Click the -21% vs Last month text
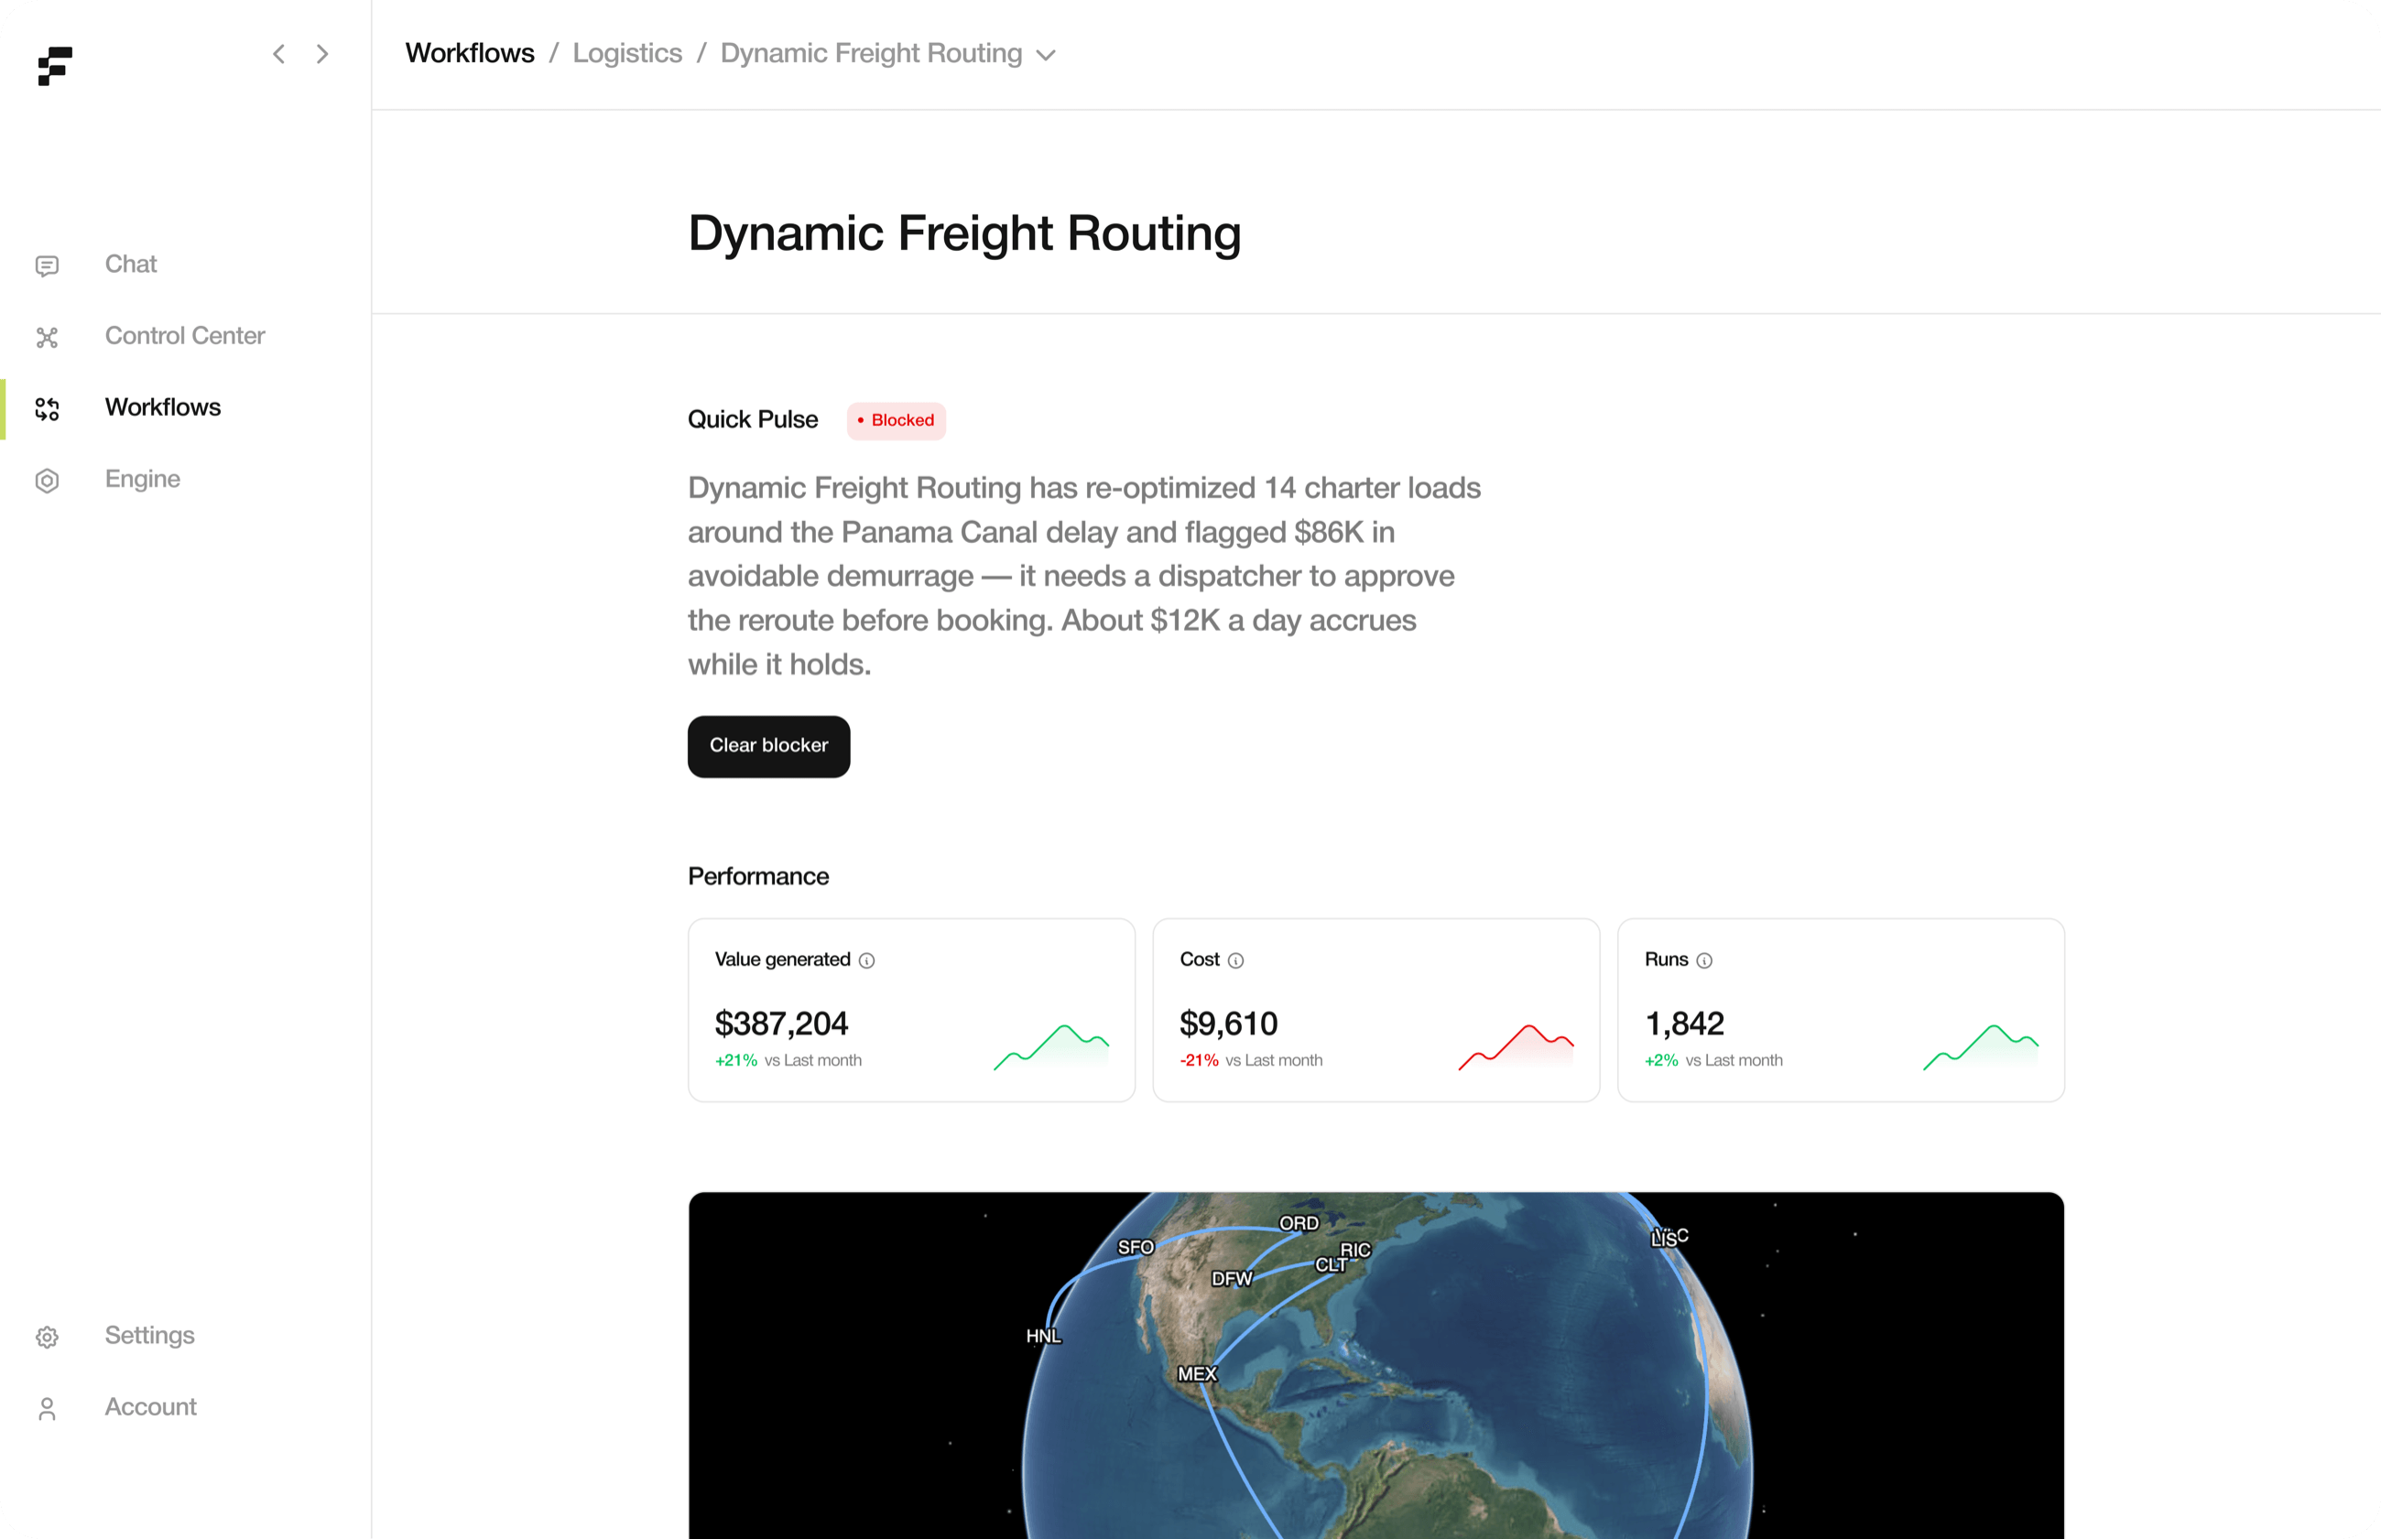 (1252, 1060)
